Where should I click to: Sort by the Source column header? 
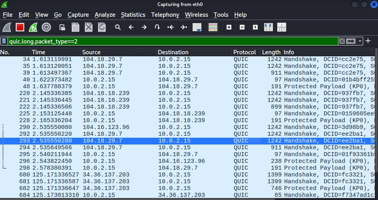pos(119,52)
